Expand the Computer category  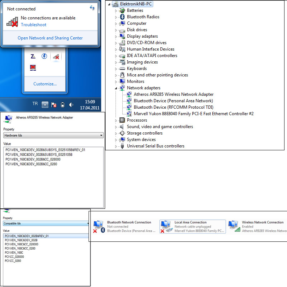click(x=116, y=24)
